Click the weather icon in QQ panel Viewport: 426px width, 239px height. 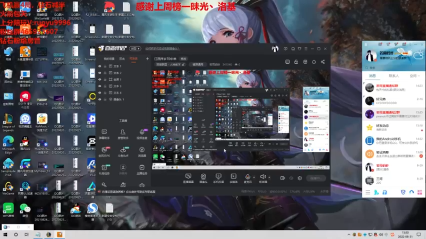418,56
